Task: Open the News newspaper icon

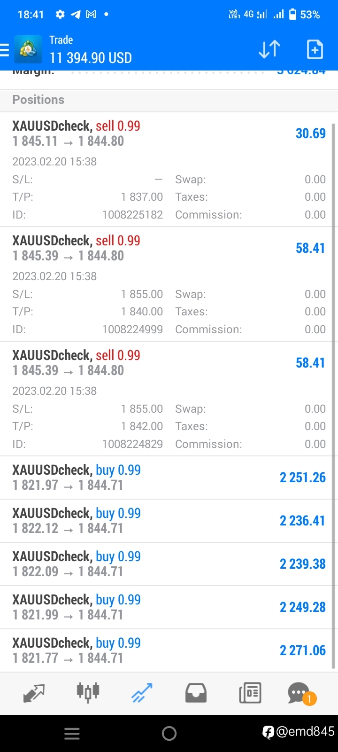Action: [x=250, y=693]
